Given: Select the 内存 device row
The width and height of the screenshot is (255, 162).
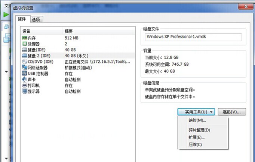Looking at the screenshot, I should tap(78, 38).
